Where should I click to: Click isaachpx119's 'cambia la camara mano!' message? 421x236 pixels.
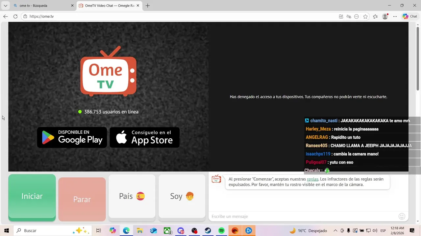pos(342,154)
